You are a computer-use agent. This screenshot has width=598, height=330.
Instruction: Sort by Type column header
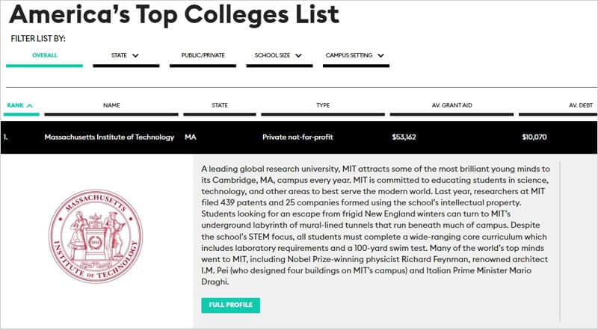pyautogui.click(x=323, y=105)
